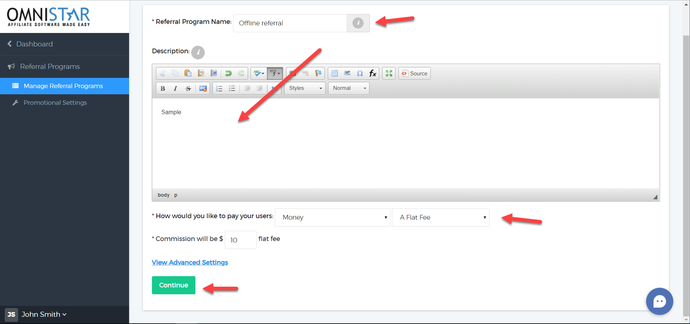Click the Cut icon in editor toolbar

point(163,74)
